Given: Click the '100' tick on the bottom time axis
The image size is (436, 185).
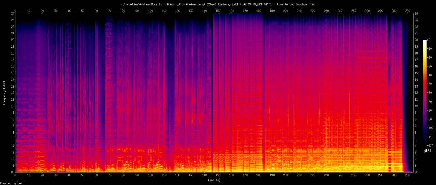Looking at the screenshot, I should point(151,175).
